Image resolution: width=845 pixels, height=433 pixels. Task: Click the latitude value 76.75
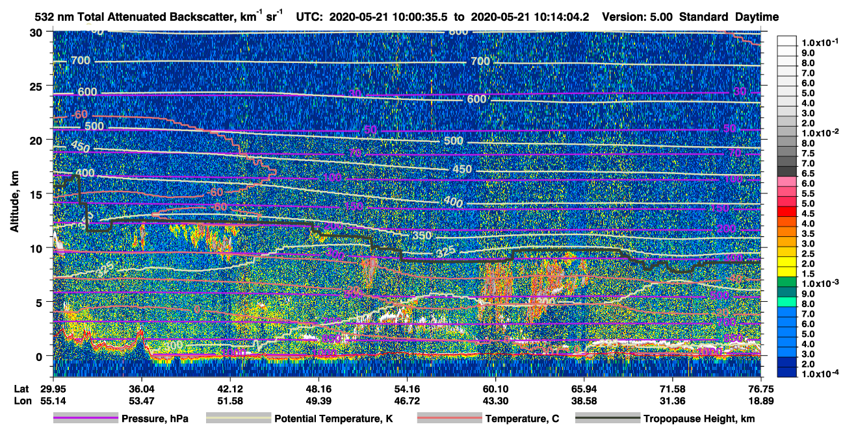760,389
